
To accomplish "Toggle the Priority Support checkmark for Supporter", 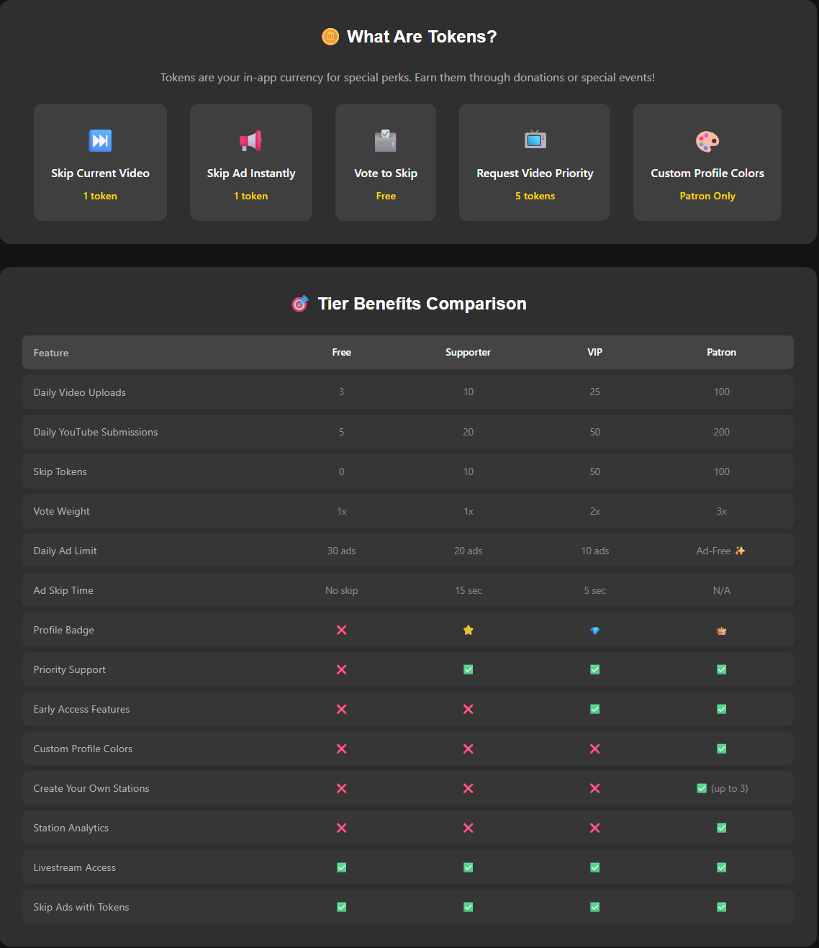I will click(469, 669).
